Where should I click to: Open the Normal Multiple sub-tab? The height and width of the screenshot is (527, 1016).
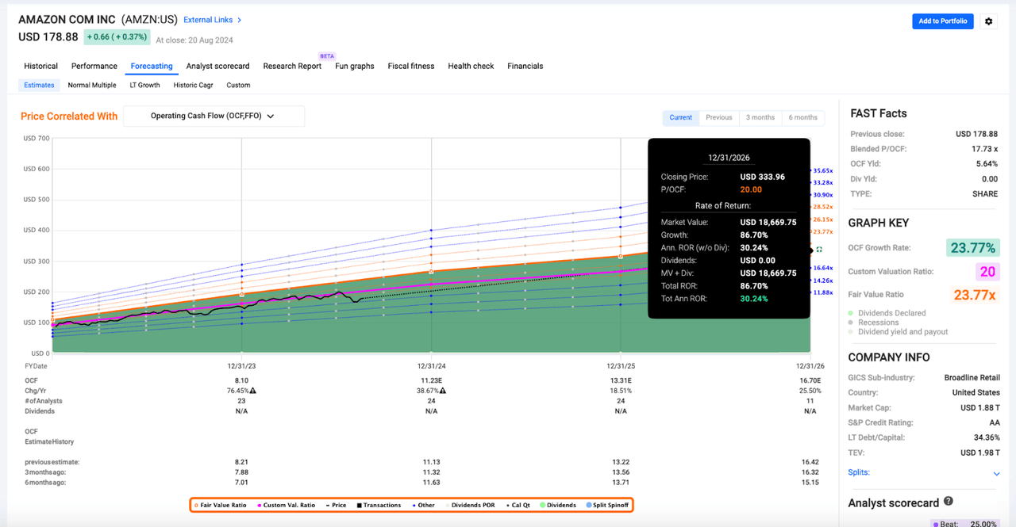[92, 85]
